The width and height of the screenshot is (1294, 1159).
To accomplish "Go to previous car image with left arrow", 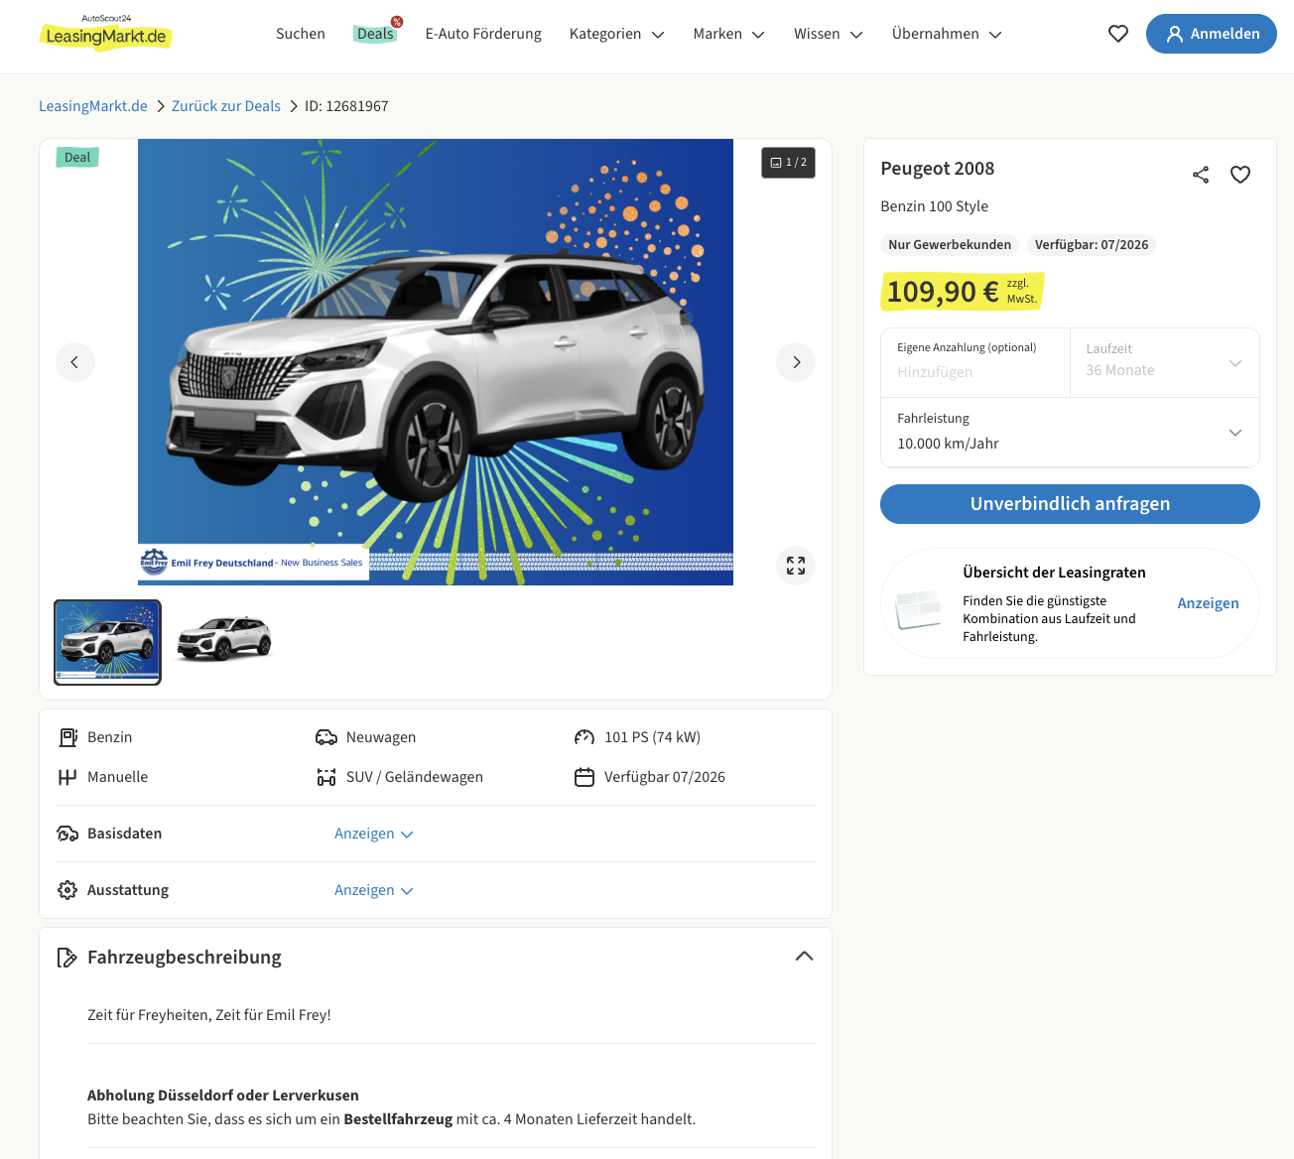I will click(x=75, y=362).
